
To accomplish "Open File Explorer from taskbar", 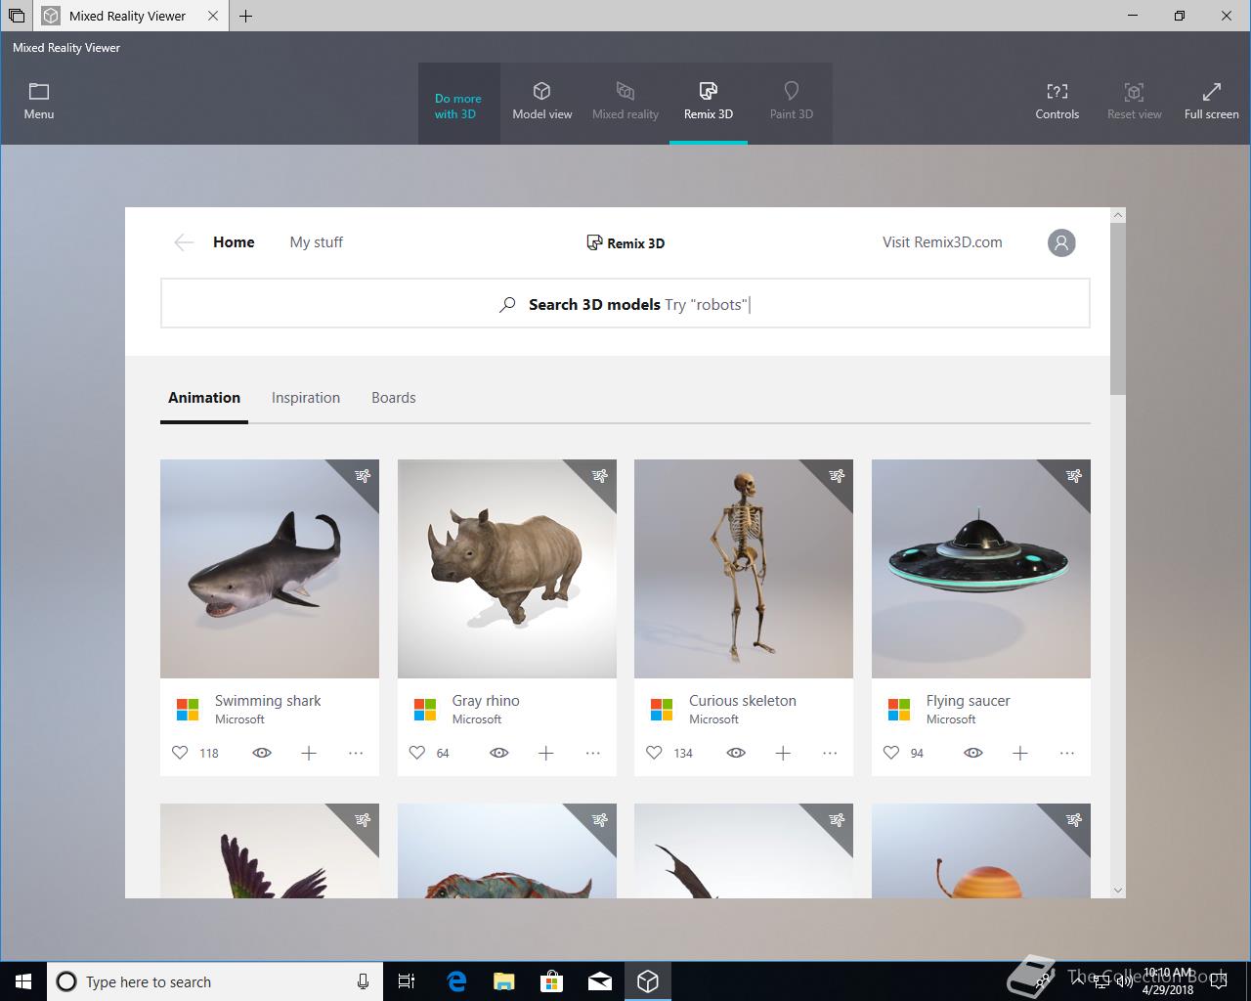I will point(504,981).
